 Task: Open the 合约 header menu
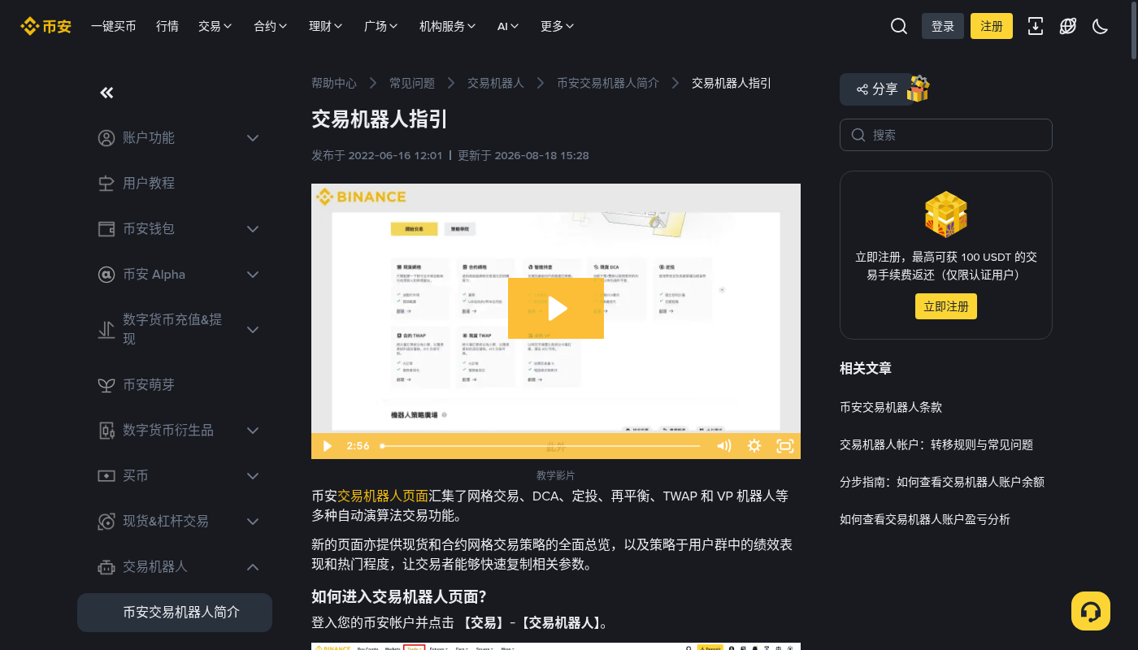pos(271,26)
